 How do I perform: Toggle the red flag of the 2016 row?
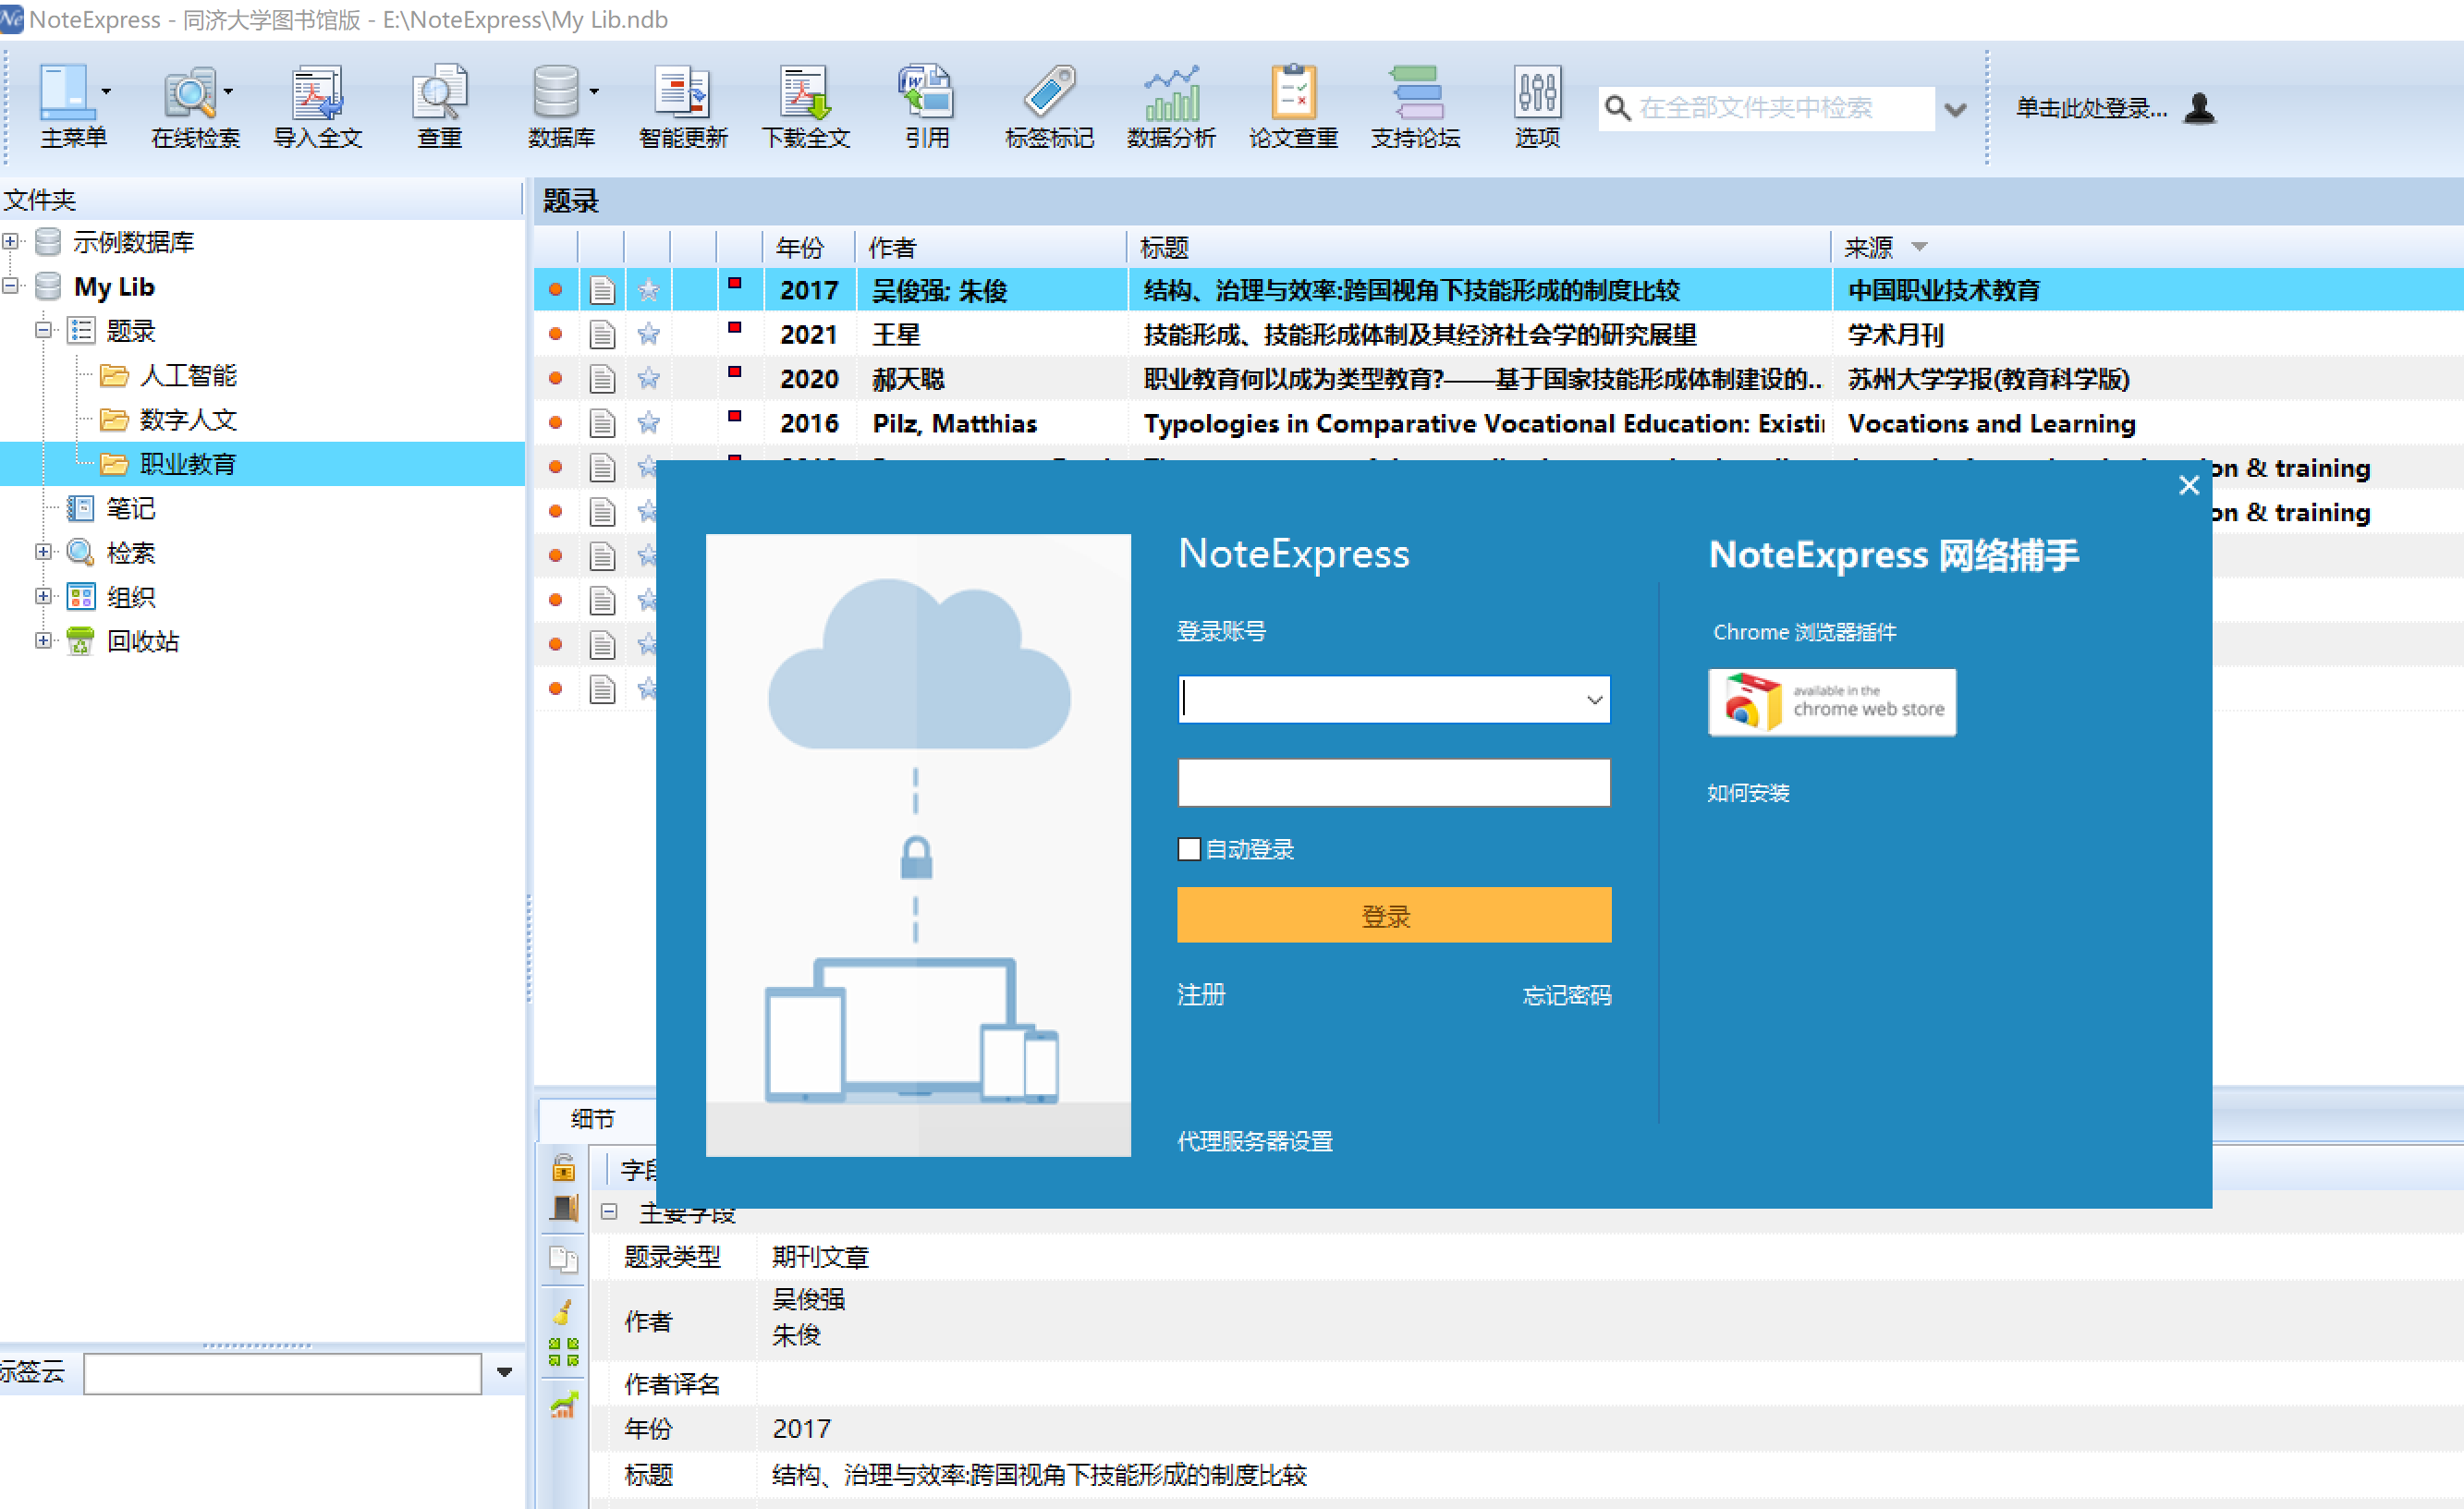click(x=735, y=416)
